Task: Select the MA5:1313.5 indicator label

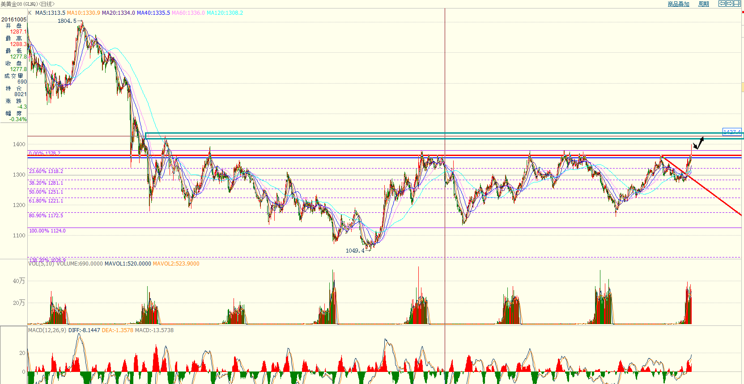Action: coord(50,13)
